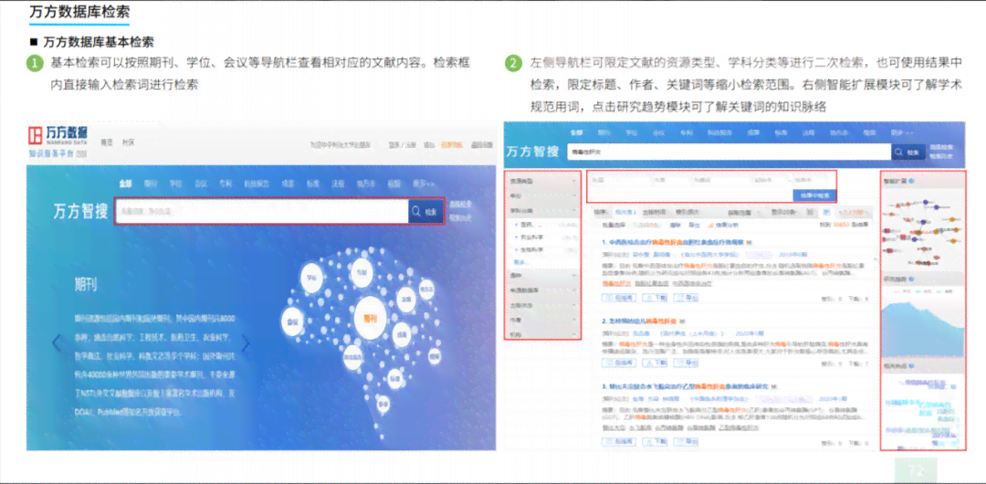Select 专利 tab on homepage search bar
The height and width of the screenshot is (484, 986).
pyautogui.click(x=225, y=184)
